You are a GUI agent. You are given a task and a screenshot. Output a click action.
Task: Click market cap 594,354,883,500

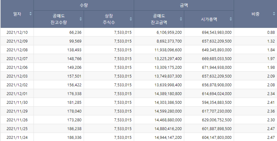(217, 102)
